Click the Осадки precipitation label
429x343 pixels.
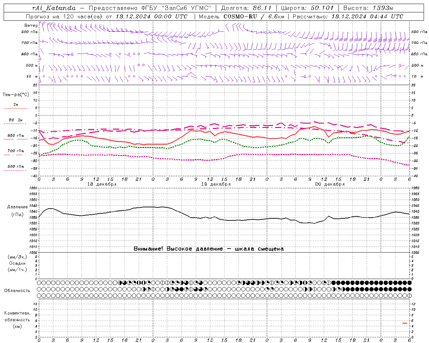pyautogui.click(x=17, y=263)
